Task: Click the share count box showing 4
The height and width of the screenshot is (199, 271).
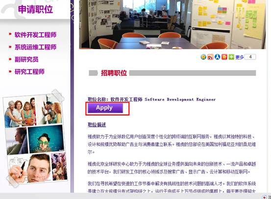Action: tap(250, 57)
